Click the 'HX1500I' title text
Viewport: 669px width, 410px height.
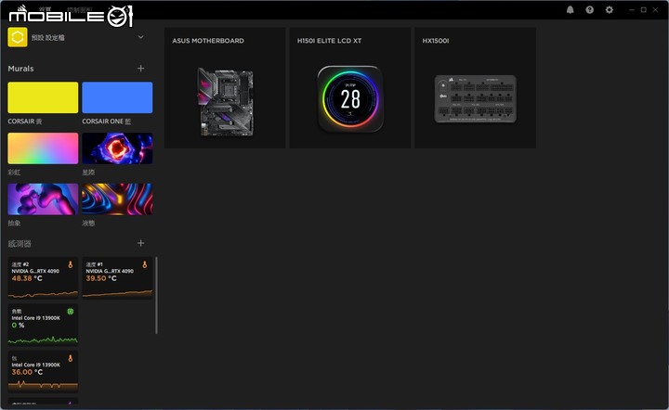436,41
